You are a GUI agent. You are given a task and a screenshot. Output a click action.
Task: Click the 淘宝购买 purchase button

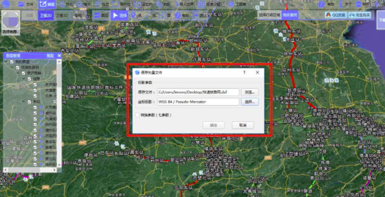(360, 15)
